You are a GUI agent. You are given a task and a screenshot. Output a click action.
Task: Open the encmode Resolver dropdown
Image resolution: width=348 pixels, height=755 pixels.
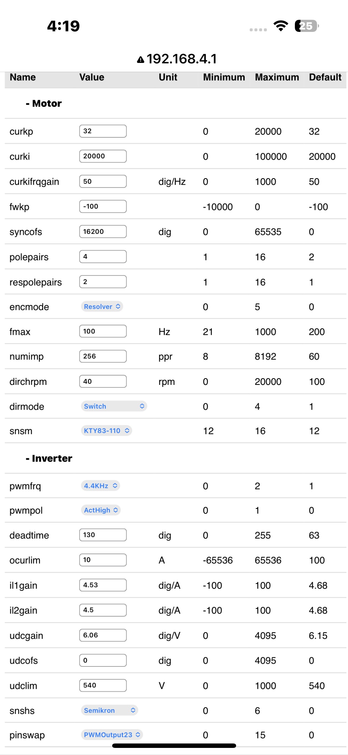pos(102,307)
